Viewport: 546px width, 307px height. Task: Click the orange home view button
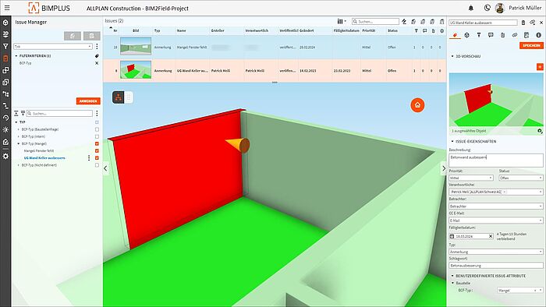(x=417, y=105)
